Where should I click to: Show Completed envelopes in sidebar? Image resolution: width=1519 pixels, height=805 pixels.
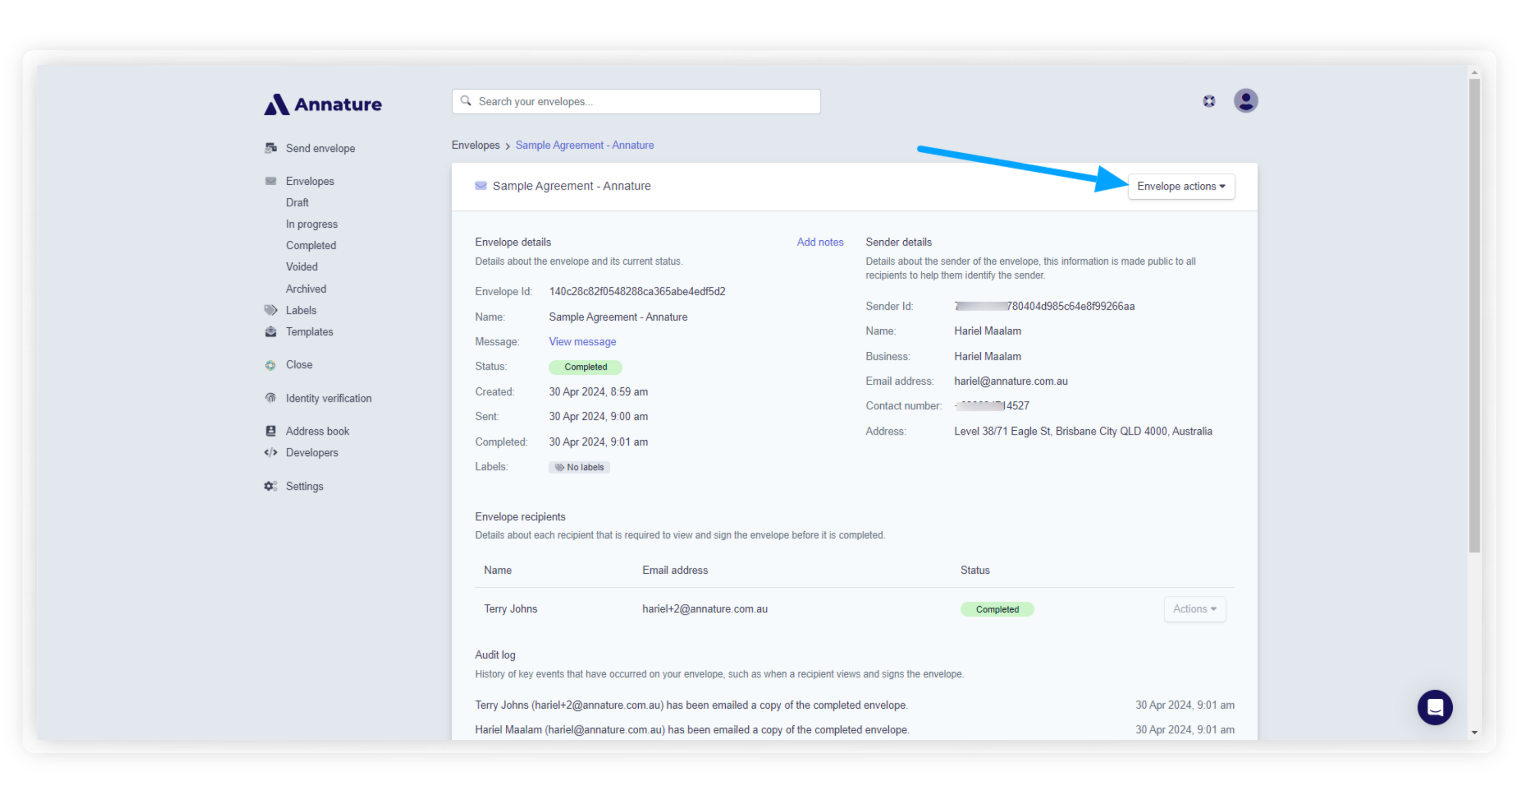point(311,245)
